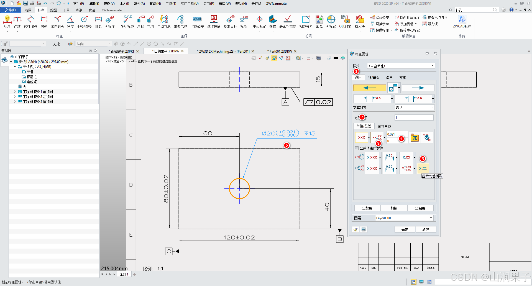Image resolution: width=532 pixels, height=286 pixels.
Task: Select the 基准特征 datum feature tool
Action: (x=214, y=22)
